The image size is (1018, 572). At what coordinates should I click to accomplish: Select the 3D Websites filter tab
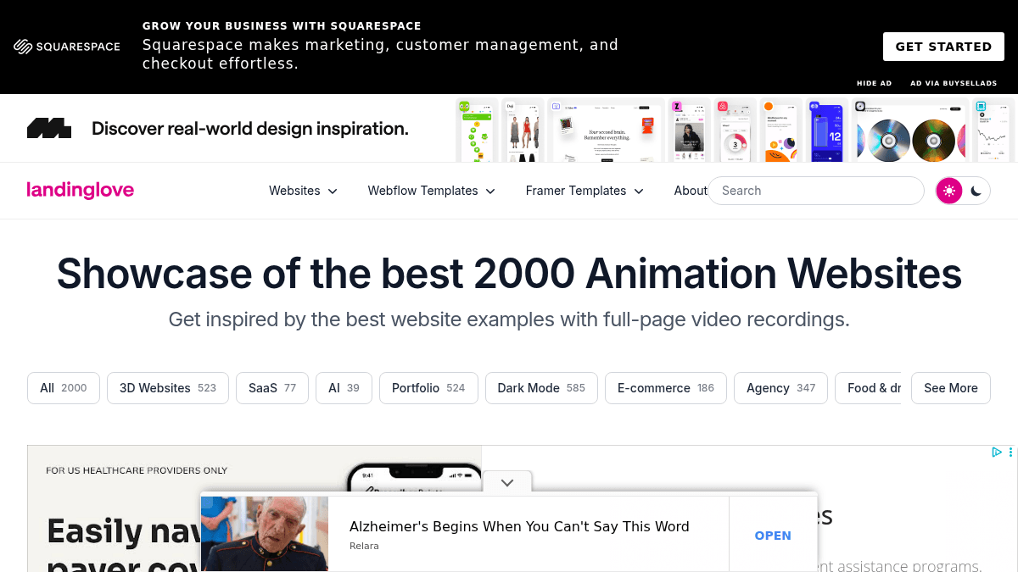point(167,388)
